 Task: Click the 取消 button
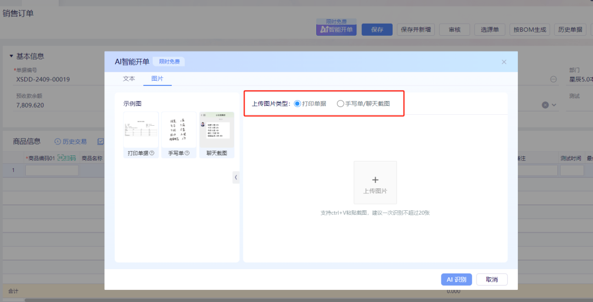click(x=491, y=279)
